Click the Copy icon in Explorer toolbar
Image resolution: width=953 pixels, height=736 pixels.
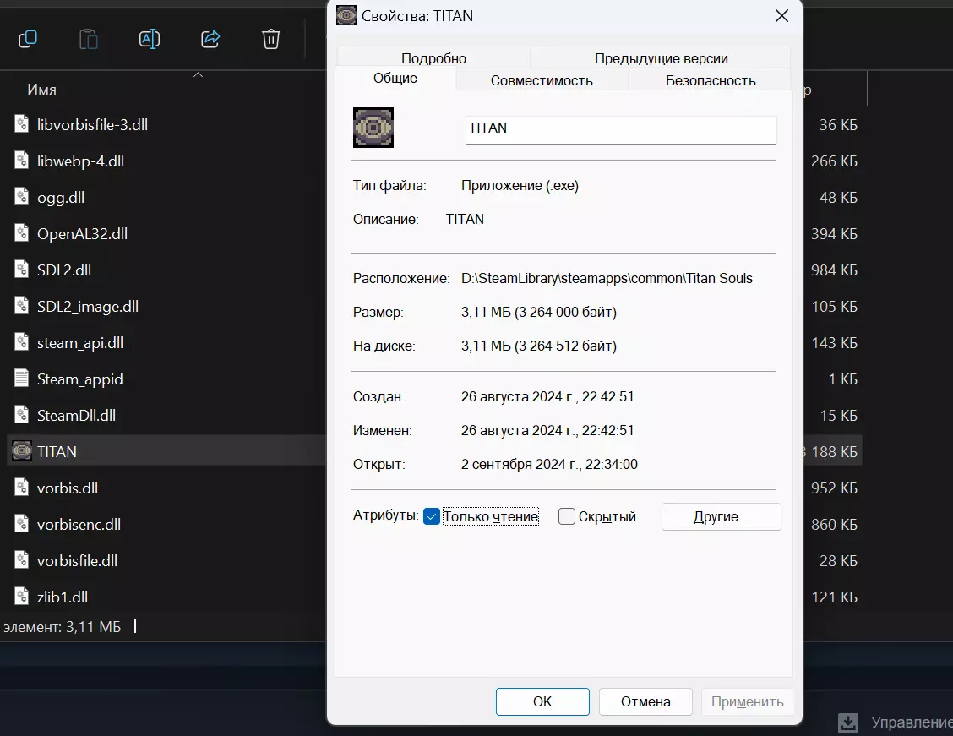28,39
